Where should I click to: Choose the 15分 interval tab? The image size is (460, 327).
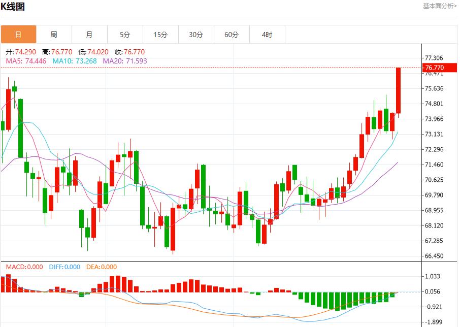click(160, 35)
